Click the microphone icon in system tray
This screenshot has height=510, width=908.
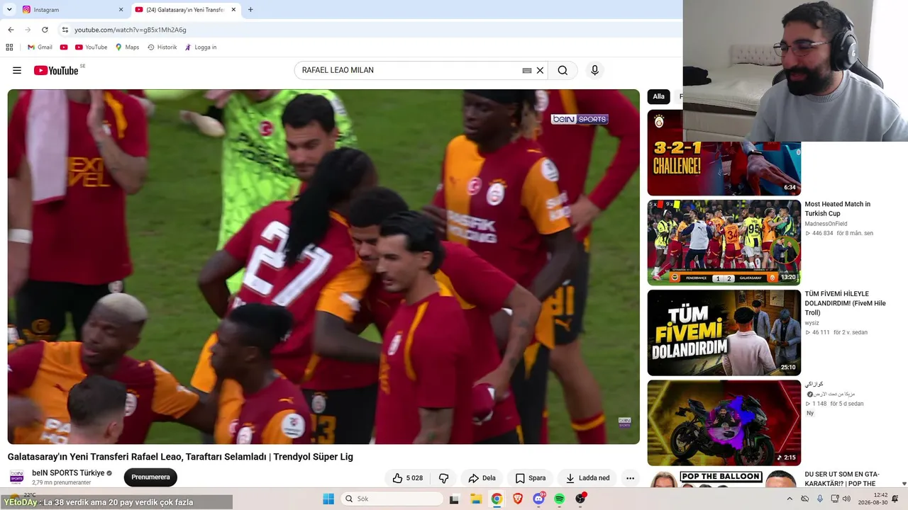tap(819, 499)
